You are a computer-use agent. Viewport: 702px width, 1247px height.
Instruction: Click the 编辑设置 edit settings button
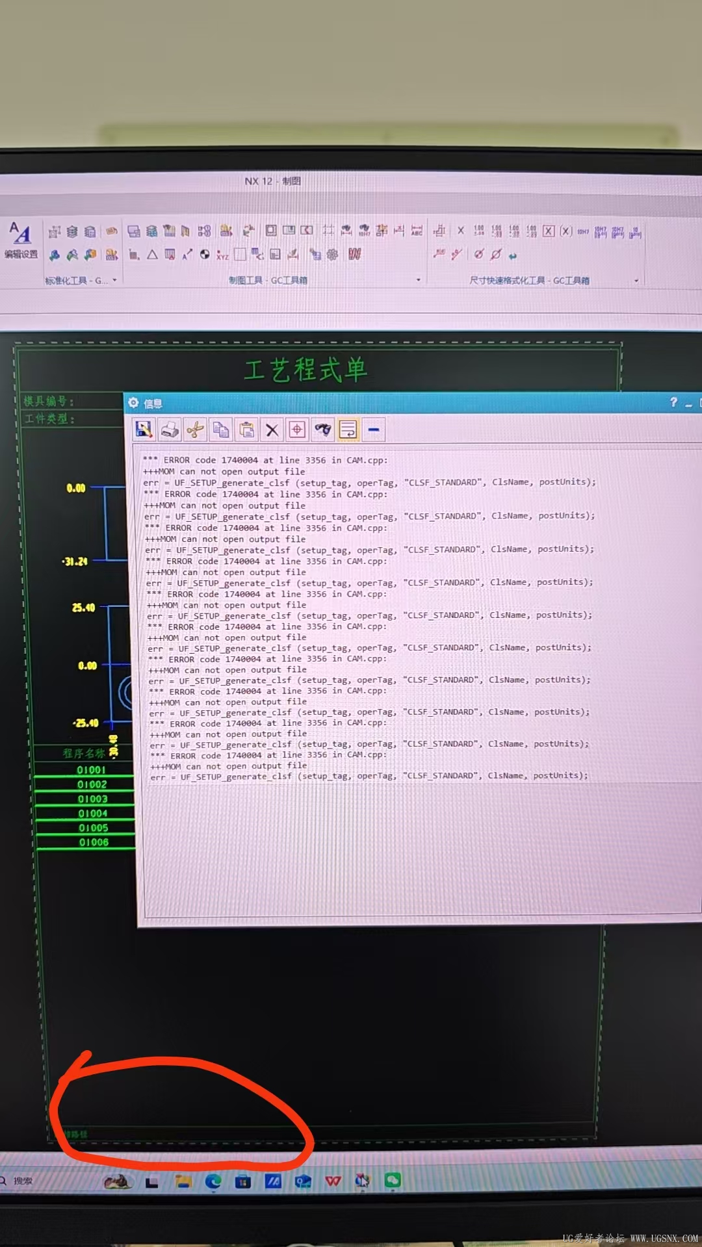tap(21, 240)
